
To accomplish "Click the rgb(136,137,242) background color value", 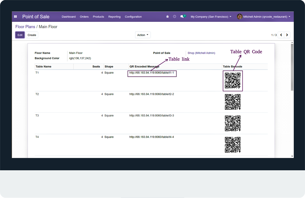I will 80,58.
